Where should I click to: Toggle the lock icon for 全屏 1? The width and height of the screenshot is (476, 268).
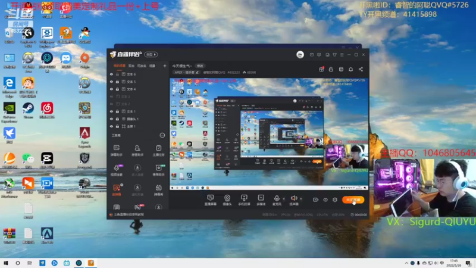[117, 126]
